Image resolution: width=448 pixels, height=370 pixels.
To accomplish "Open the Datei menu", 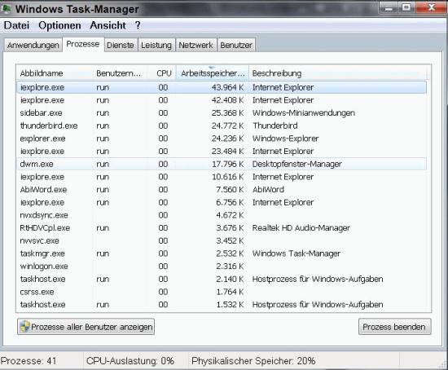I will tap(16, 25).
